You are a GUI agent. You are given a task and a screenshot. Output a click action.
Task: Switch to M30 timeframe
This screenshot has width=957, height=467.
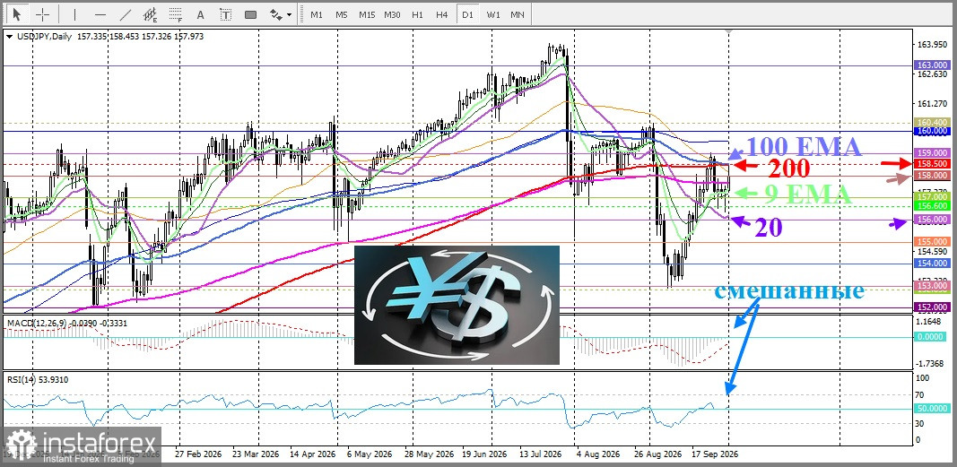tap(392, 14)
